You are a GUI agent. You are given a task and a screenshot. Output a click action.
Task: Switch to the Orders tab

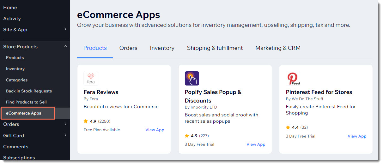click(128, 48)
